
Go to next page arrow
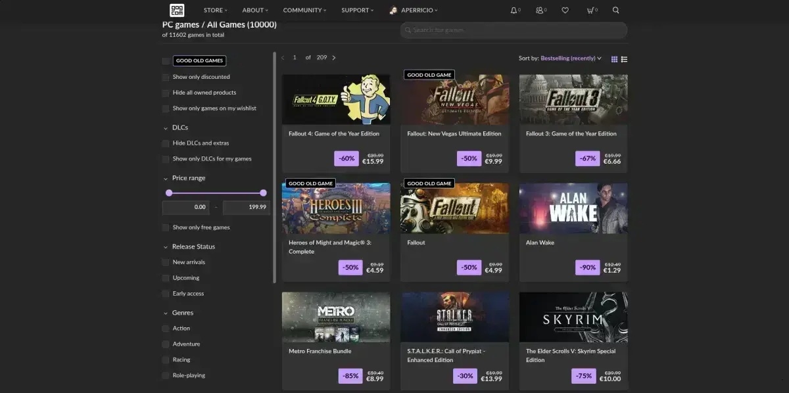(334, 58)
